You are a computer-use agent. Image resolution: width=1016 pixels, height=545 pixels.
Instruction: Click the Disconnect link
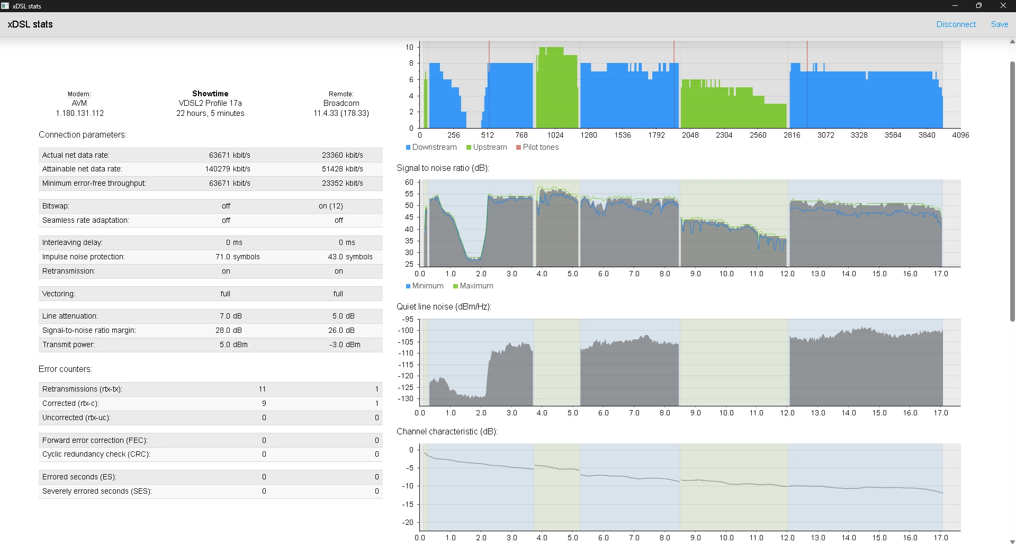[x=956, y=24]
